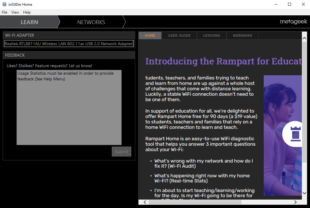Open the LESSONS tab
This screenshot has width=310, height=208.
[x=211, y=36]
